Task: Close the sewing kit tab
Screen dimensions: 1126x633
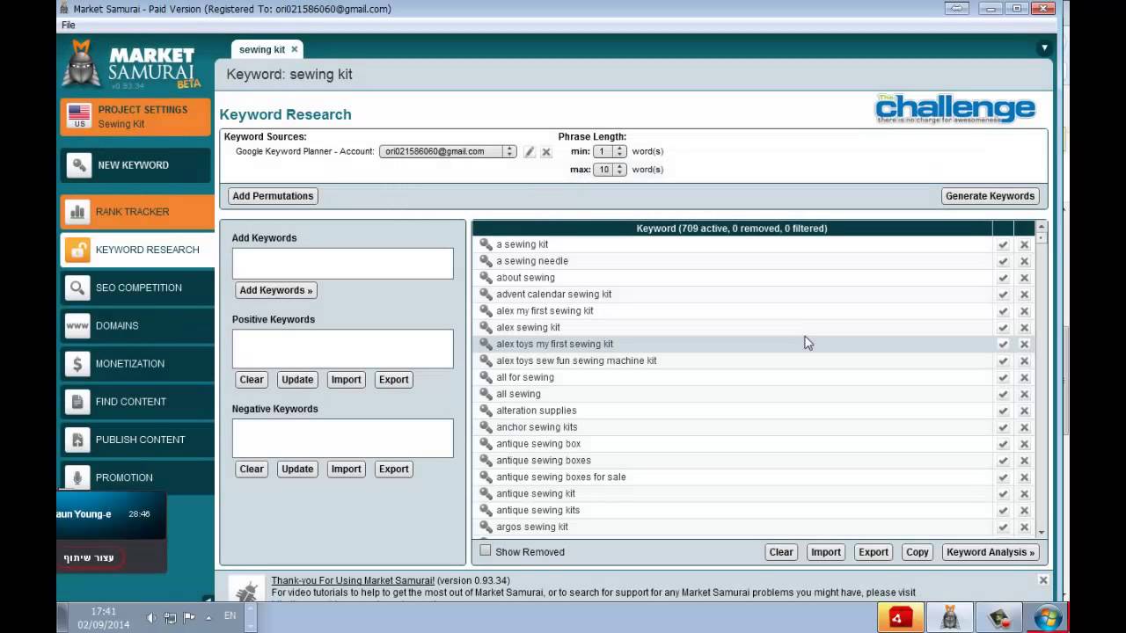Action: (x=294, y=49)
